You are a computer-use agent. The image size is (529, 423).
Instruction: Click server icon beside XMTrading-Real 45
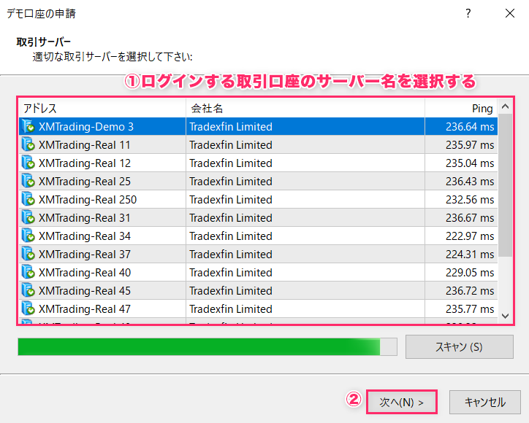28,290
